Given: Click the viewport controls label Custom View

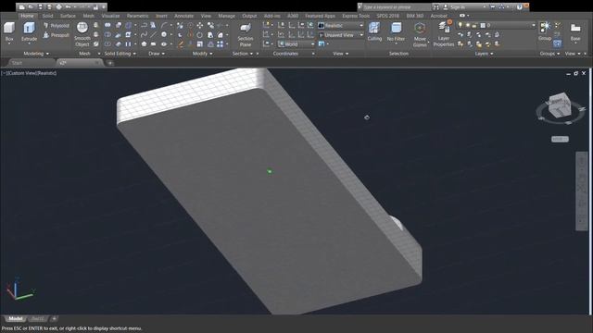Looking at the screenshot, I should point(21,73).
